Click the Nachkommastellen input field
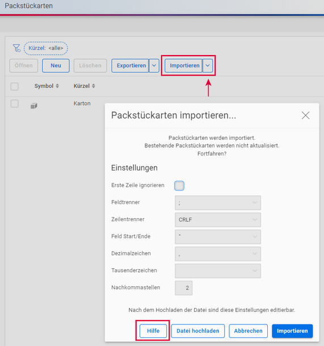Viewport: 324px width, 346px height. click(184, 287)
